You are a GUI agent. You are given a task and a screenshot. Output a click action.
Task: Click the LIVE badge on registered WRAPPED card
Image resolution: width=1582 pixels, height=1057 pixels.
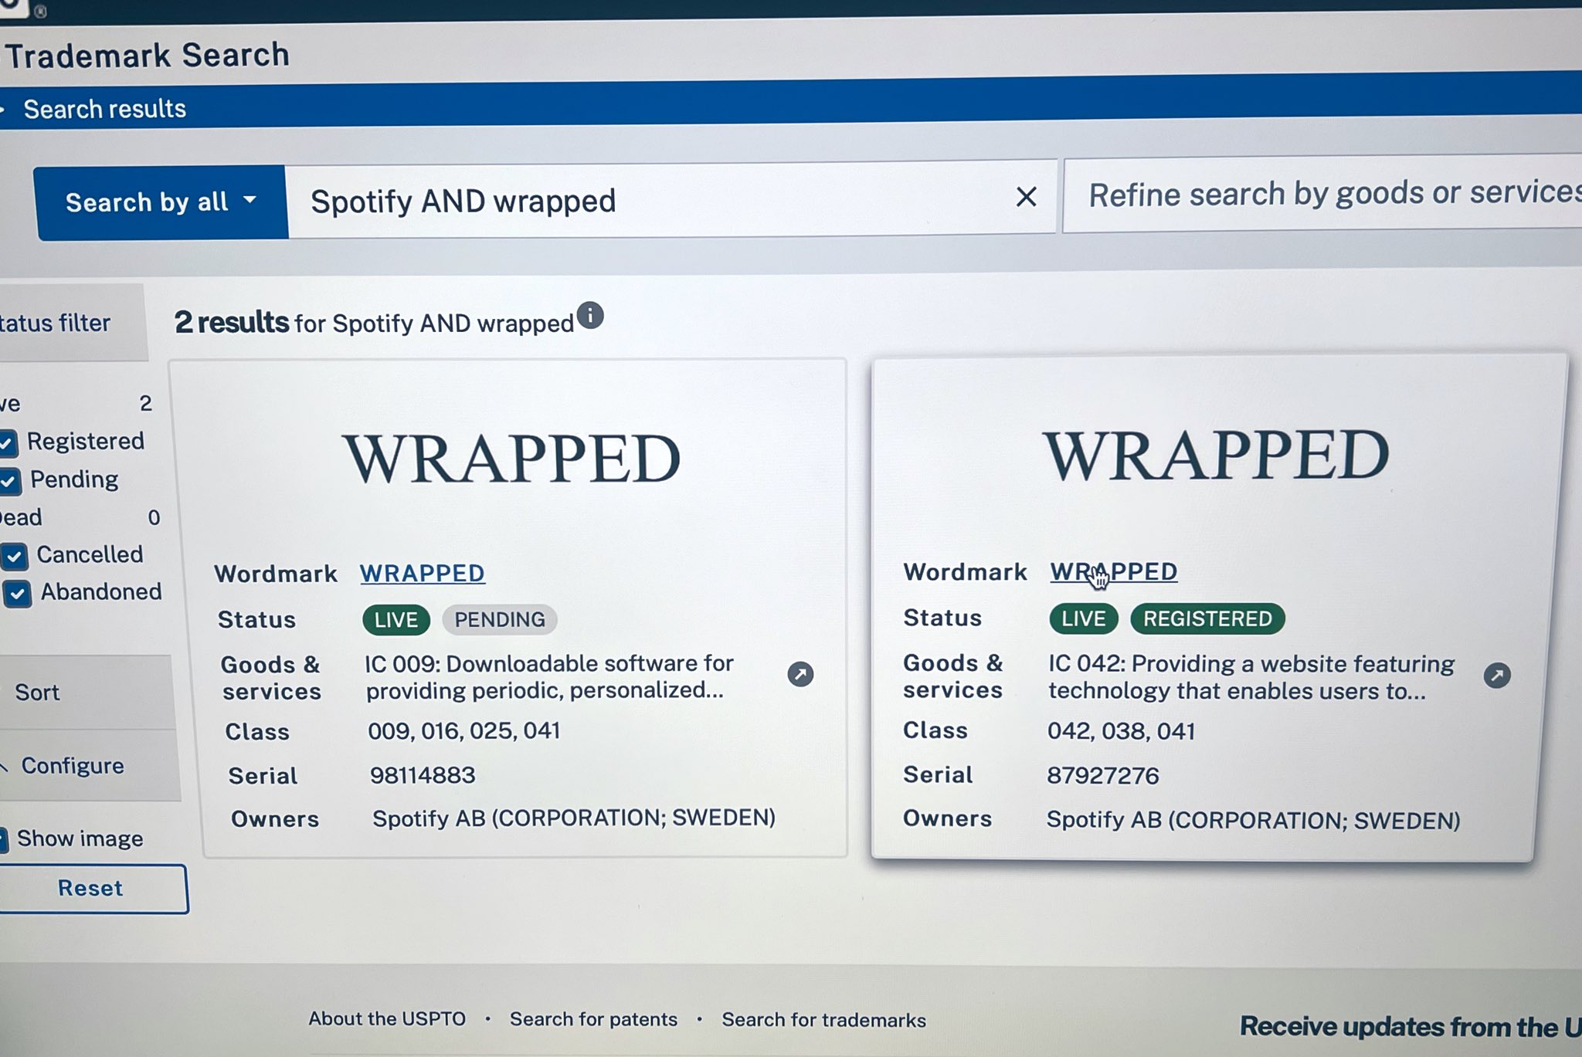coord(1083,618)
